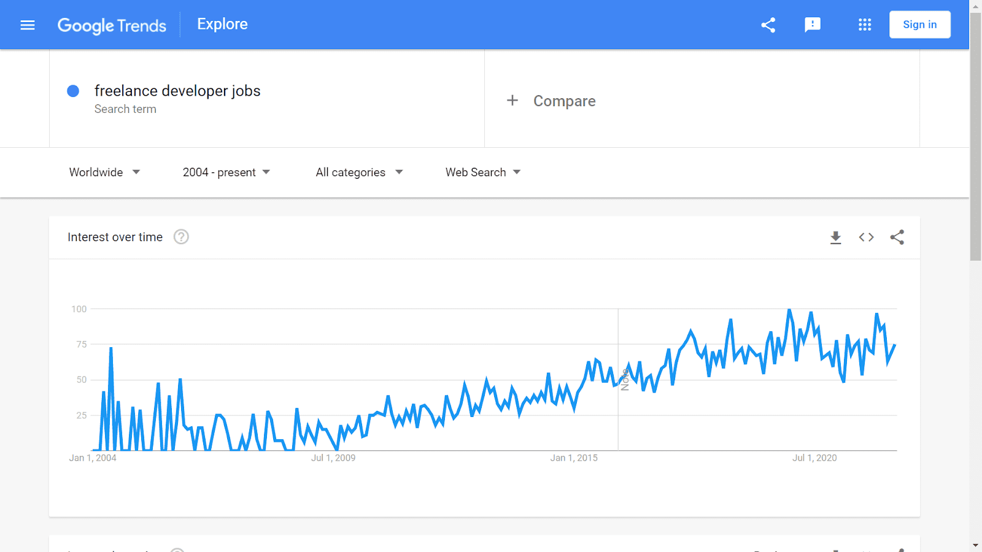Click the Note marker on the chart
The width and height of the screenshot is (982, 552).
[625, 380]
